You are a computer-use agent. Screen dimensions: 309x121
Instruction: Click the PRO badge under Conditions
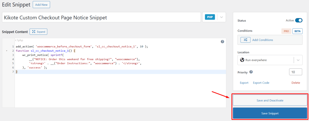pyautogui.click(x=286, y=31)
